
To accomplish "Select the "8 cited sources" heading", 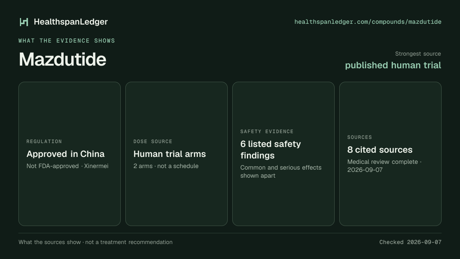I will pyautogui.click(x=380, y=150).
